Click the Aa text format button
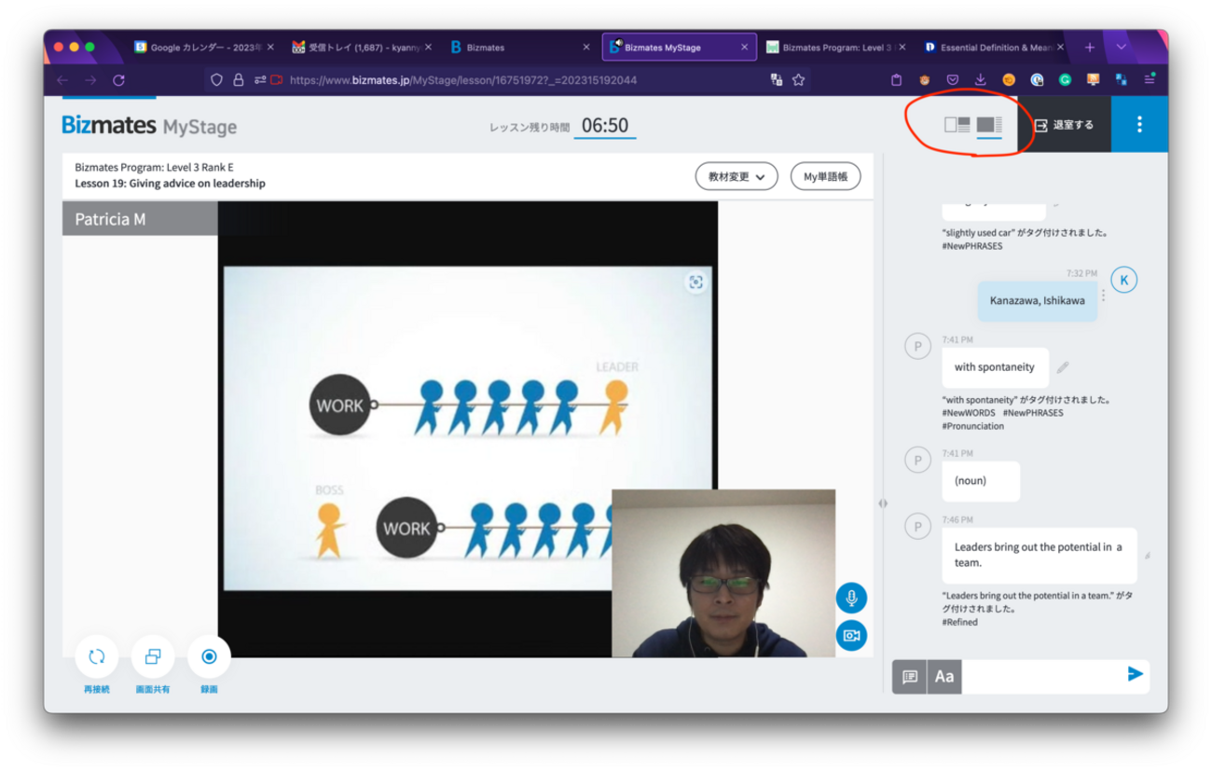 pos(944,677)
